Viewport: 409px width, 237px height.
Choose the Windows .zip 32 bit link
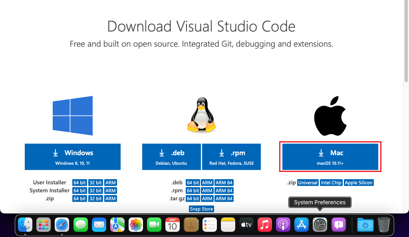[x=95, y=199]
